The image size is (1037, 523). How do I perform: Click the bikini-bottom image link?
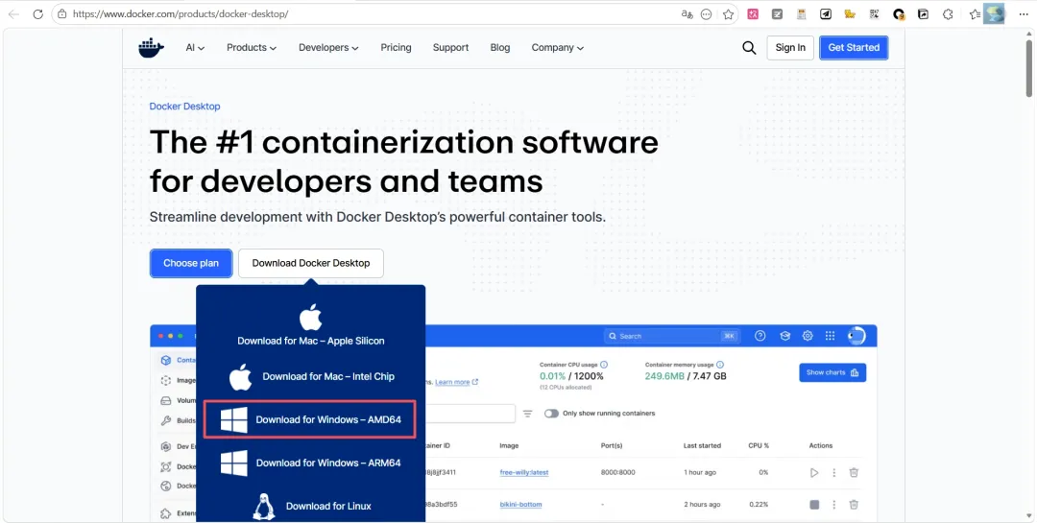(x=520, y=505)
